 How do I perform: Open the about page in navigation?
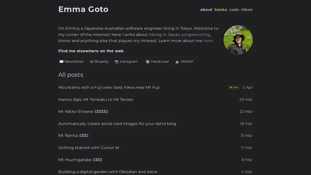[206, 10]
